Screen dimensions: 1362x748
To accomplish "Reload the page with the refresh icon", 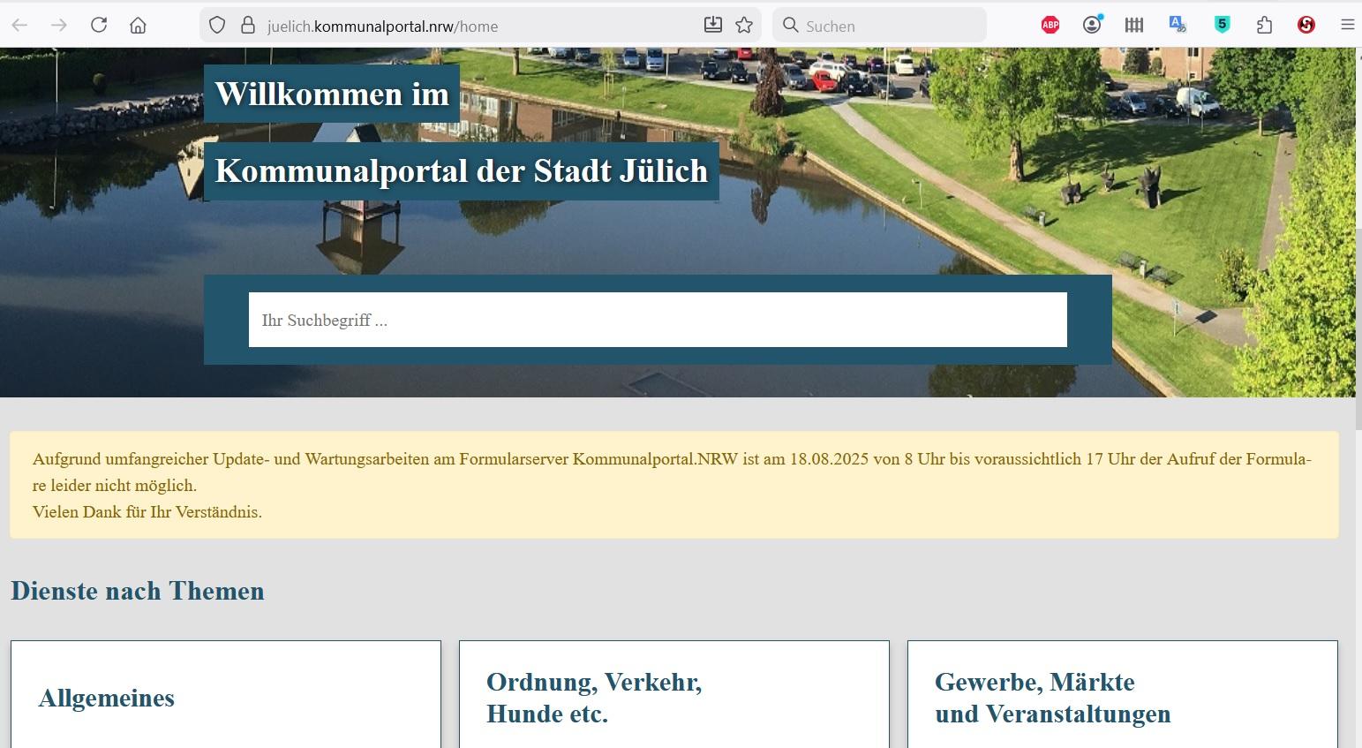I will (99, 25).
